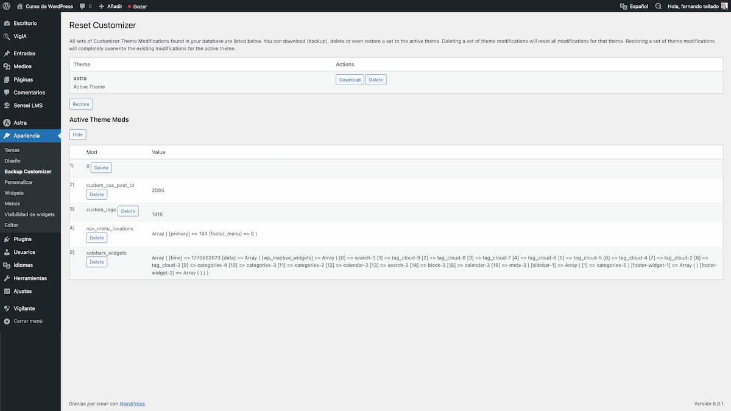Click the Vigilante shield icon
Screen dimensions: 731x411
pyautogui.click(x=7, y=308)
